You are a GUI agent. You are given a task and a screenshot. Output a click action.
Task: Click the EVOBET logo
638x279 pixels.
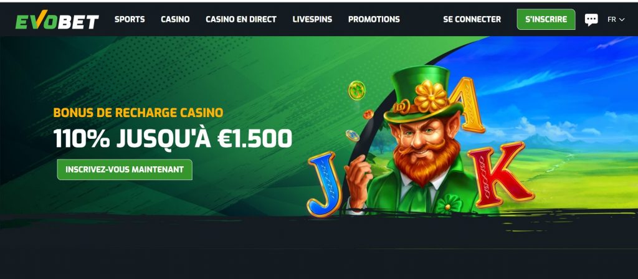tap(57, 20)
